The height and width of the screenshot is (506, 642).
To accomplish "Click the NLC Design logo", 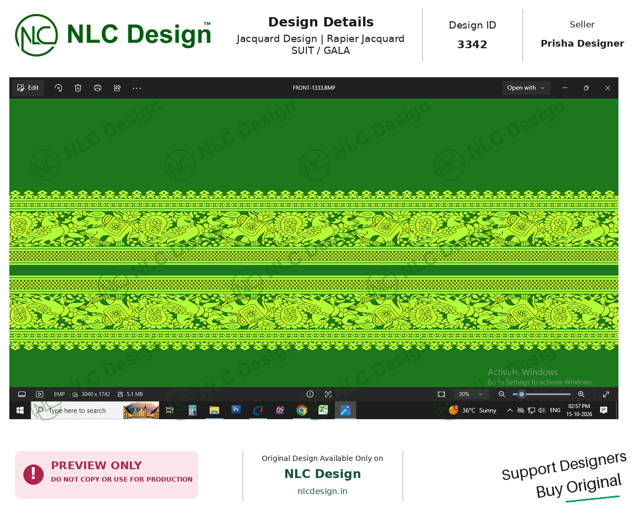I will (x=113, y=35).
